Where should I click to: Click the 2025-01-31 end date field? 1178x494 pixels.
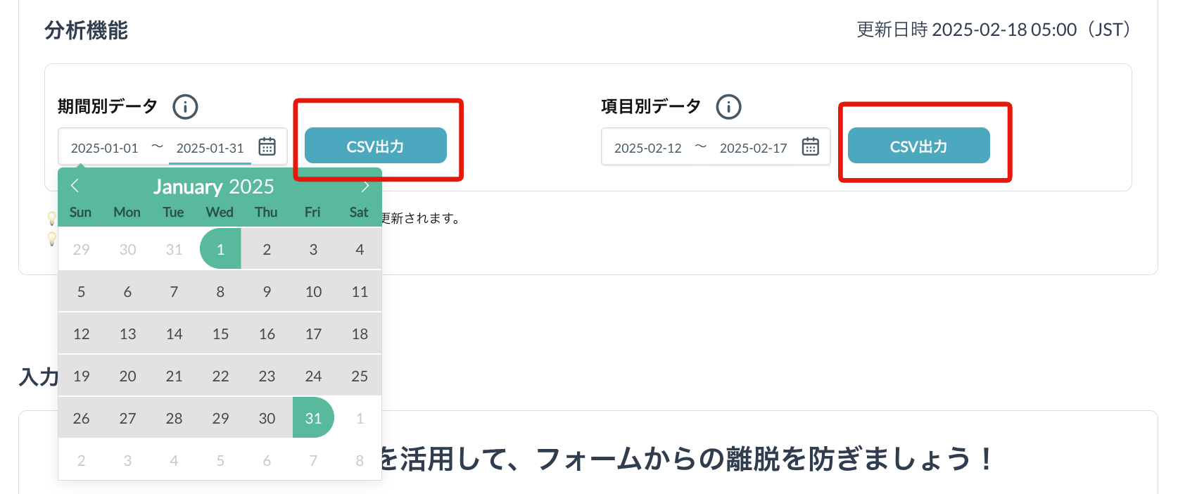coord(210,148)
